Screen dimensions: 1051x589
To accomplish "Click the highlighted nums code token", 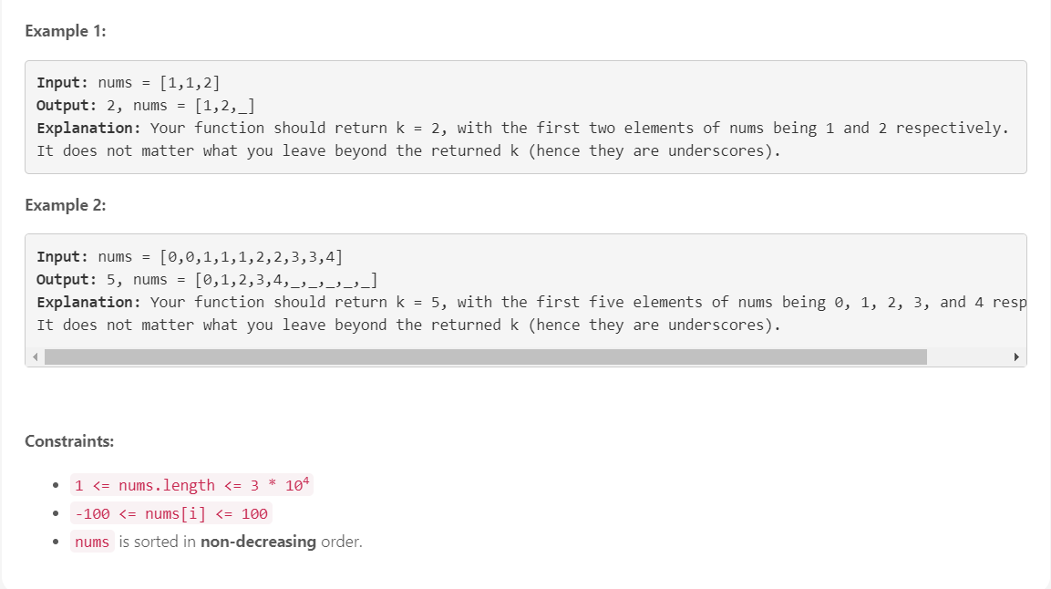I will 92,542.
